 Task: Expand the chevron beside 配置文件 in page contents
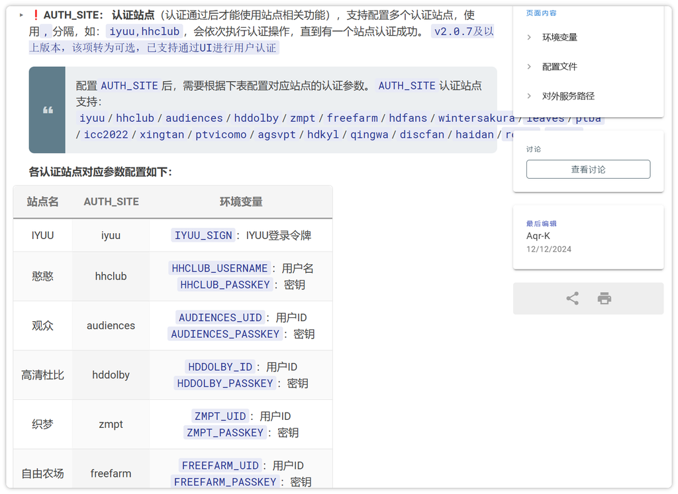(529, 67)
